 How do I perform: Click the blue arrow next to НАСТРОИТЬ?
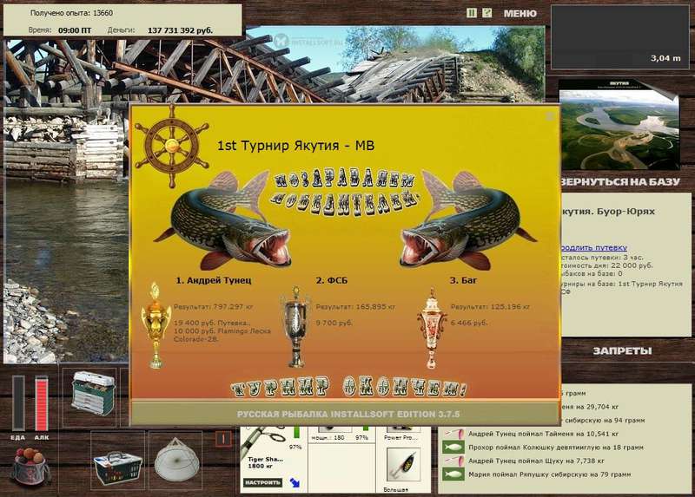click(295, 482)
